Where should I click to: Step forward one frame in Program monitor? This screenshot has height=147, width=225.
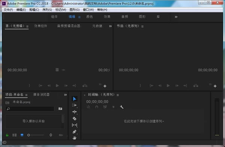(x=177, y=85)
